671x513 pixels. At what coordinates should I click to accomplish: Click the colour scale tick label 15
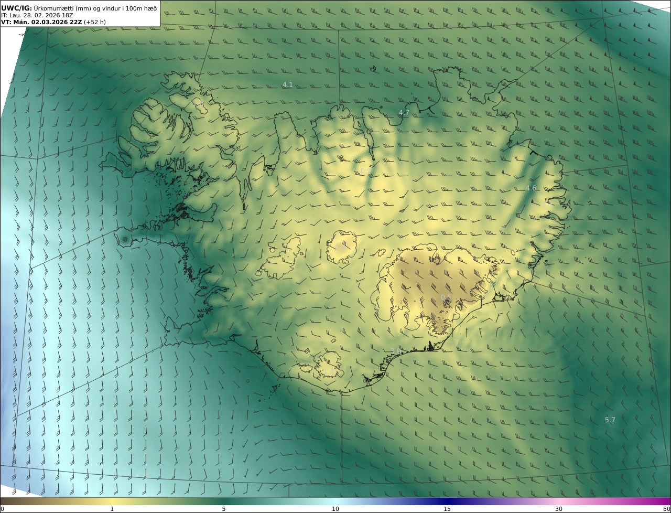click(447, 509)
